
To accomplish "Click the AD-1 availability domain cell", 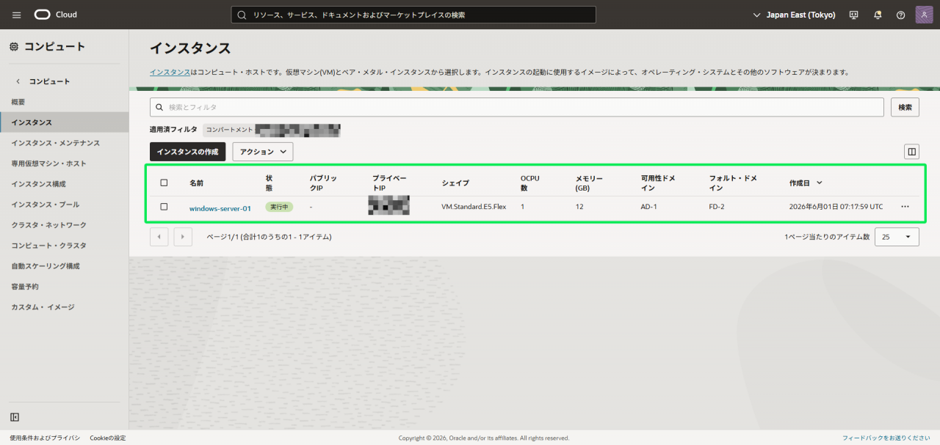I will point(649,207).
